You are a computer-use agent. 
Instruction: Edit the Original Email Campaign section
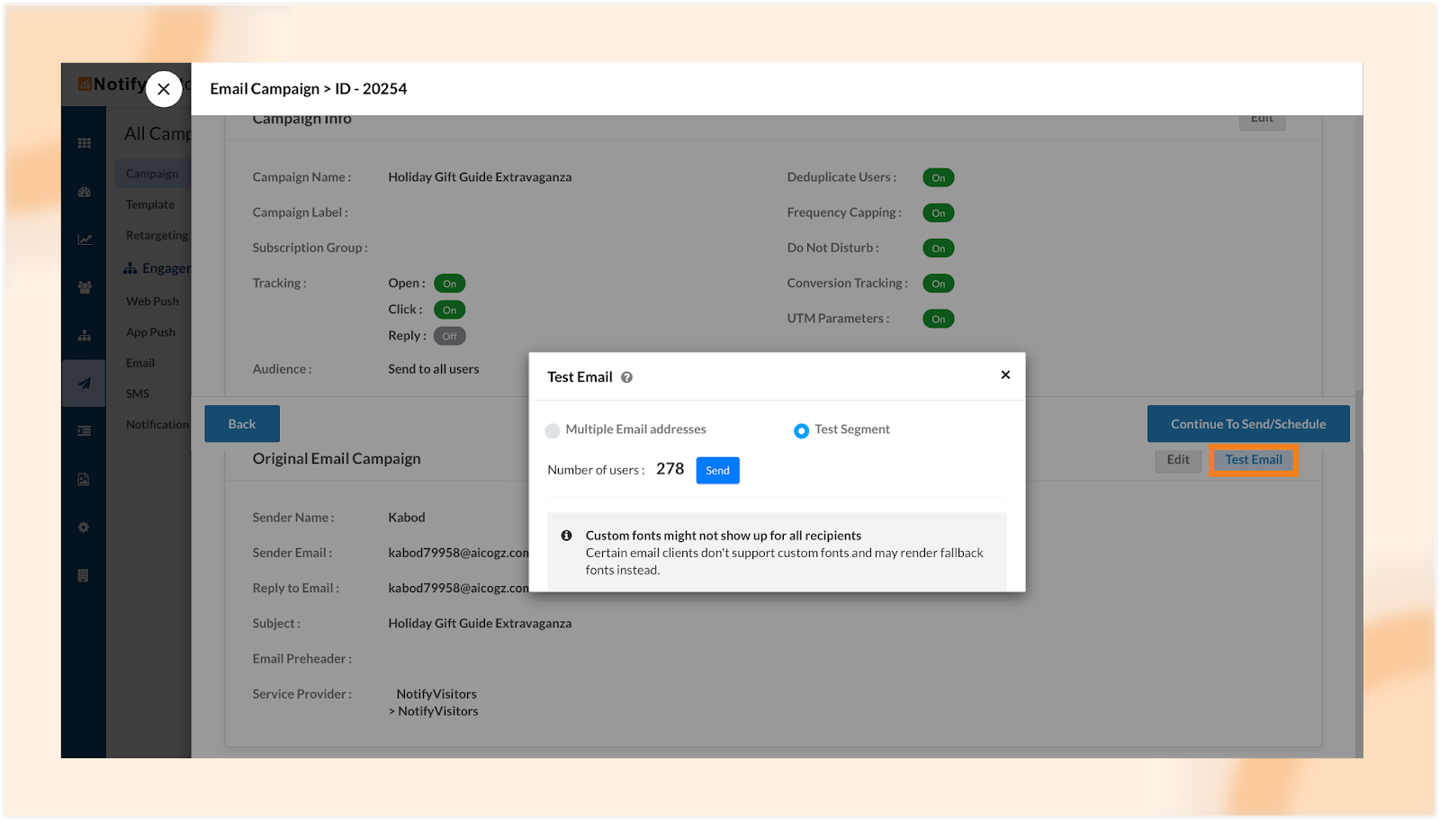tap(1178, 460)
